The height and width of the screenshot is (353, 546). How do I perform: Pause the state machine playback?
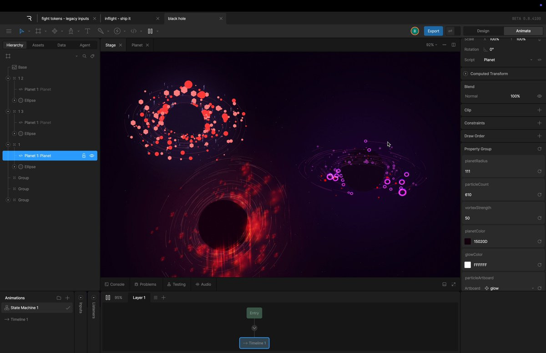[x=108, y=298]
